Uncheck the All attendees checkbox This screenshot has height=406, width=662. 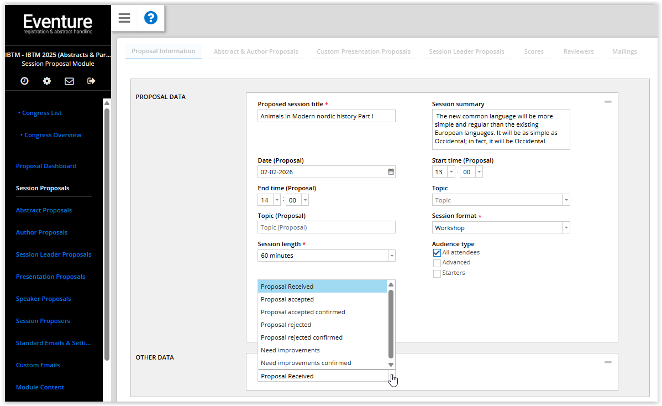[x=437, y=253]
